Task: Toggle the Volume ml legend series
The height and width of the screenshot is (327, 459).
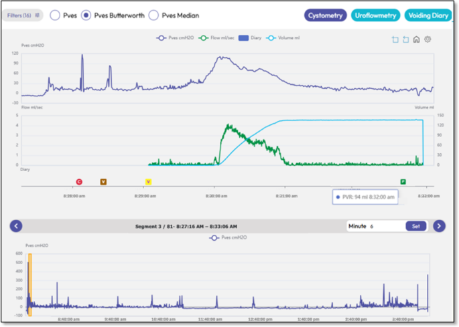Action: (x=283, y=38)
